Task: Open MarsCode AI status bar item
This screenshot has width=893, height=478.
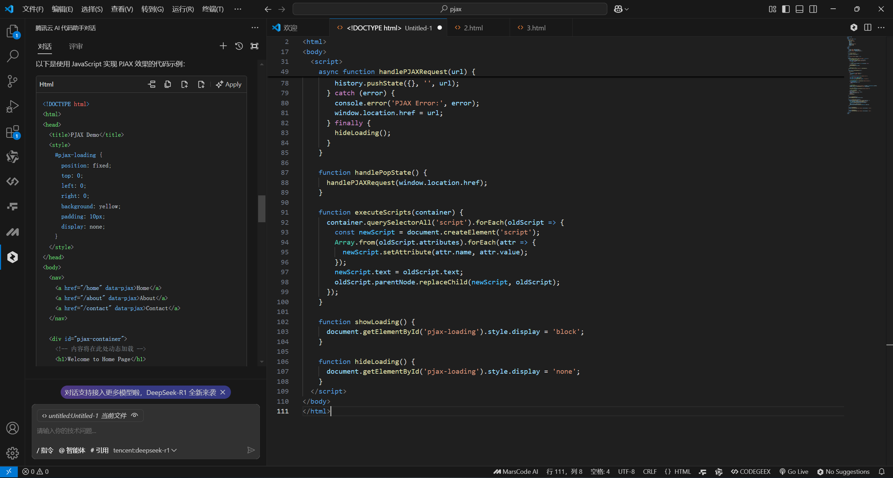Action: (516, 471)
